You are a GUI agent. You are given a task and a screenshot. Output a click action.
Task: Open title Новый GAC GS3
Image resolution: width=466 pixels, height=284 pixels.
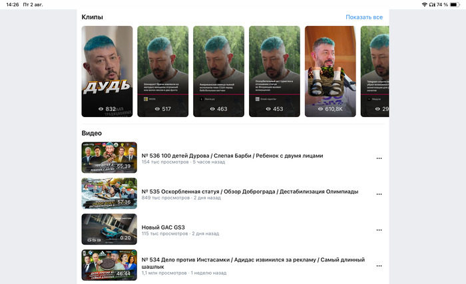[x=163, y=227]
